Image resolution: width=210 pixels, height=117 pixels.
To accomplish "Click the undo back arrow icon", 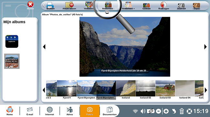I will point(174,111).
